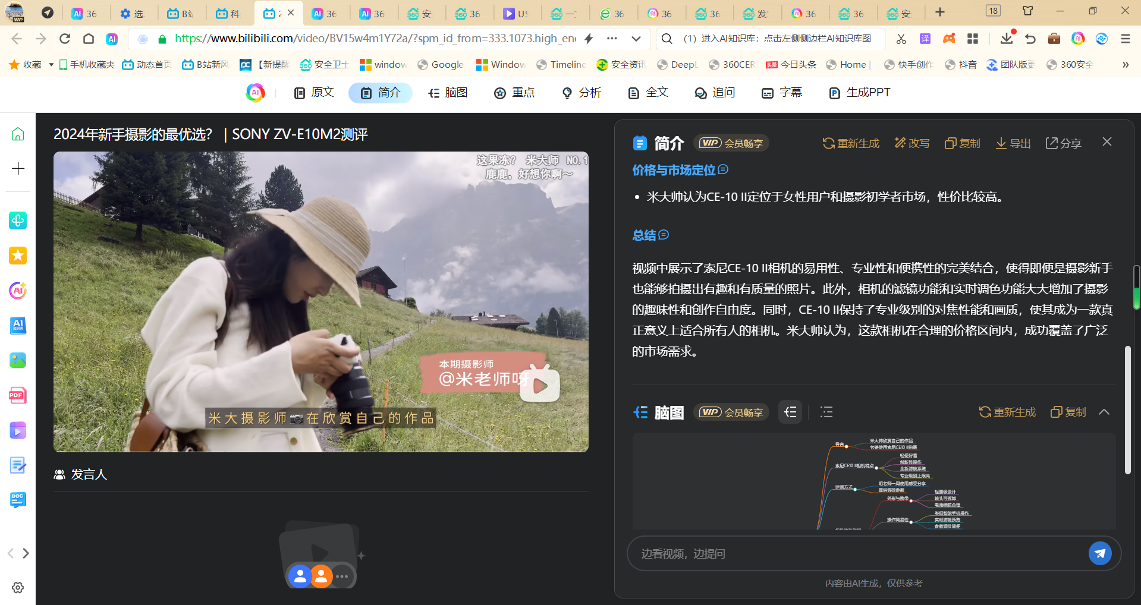Click 生成PPT in the toolbar
The width and height of the screenshot is (1141, 605).
tap(860, 93)
